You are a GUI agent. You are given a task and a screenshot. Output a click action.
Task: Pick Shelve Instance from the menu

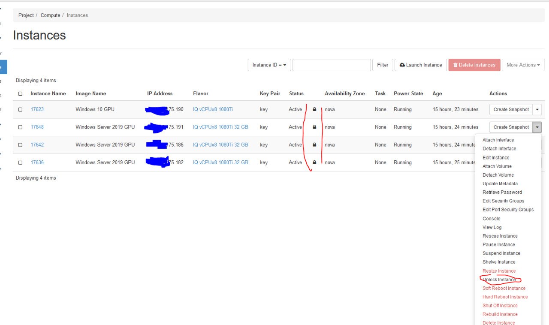click(x=499, y=262)
